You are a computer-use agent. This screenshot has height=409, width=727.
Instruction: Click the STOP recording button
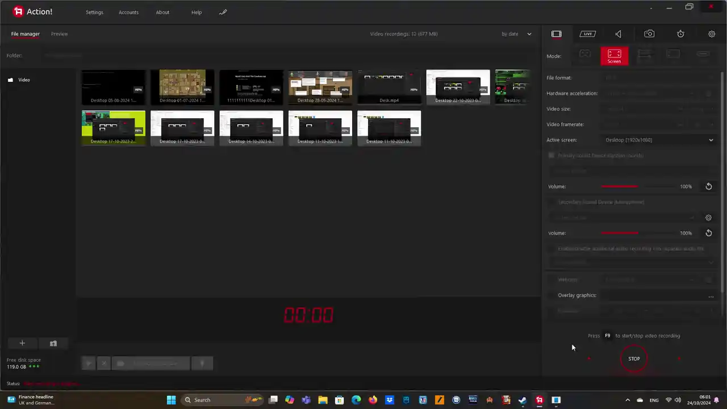(x=634, y=359)
